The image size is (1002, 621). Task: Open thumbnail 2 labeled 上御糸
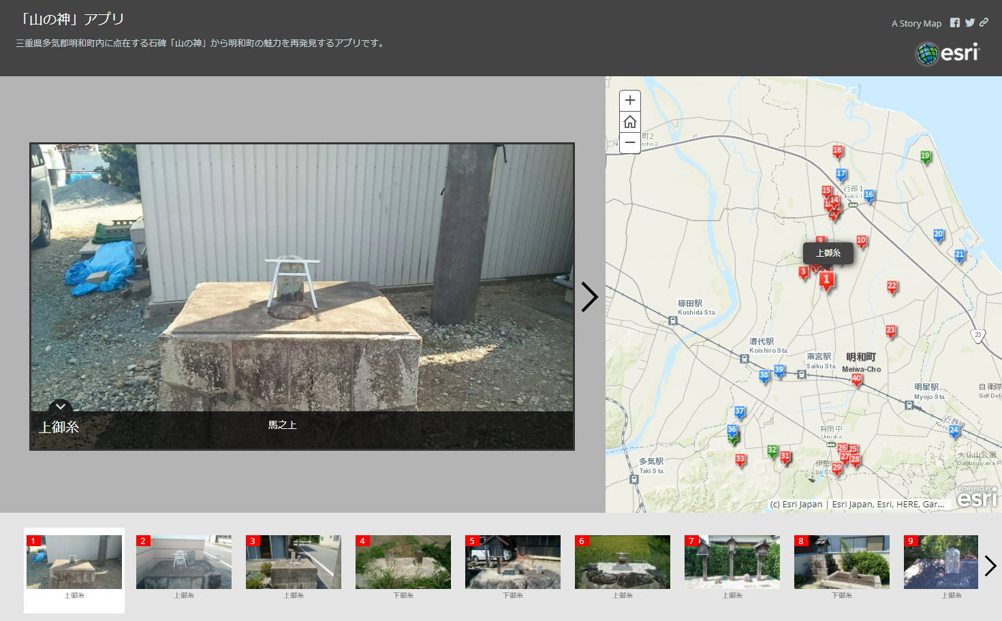(x=184, y=562)
